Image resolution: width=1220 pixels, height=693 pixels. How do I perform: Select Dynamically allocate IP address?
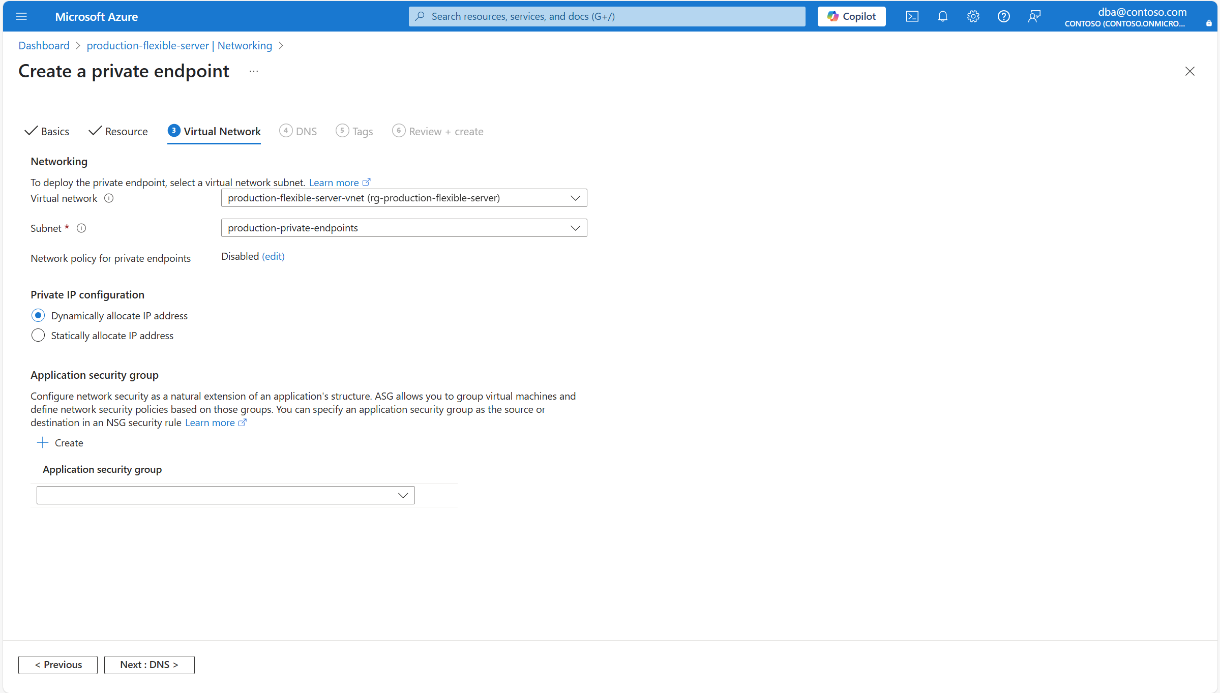click(x=38, y=316)
